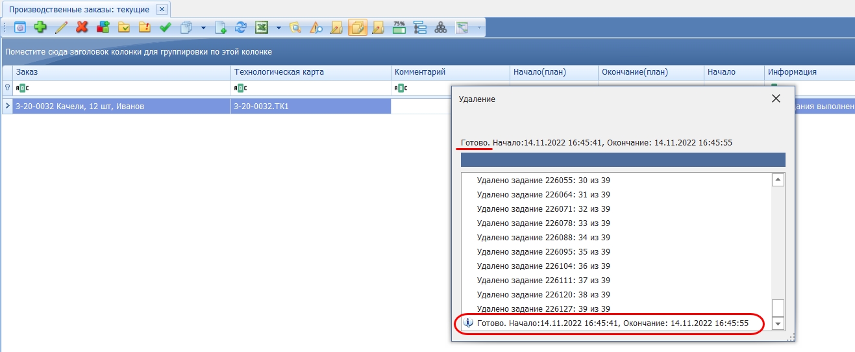Screen dimensions: 855x352
Task: Click the calendar icon in toolbar
Action: (x=20, y=27)
